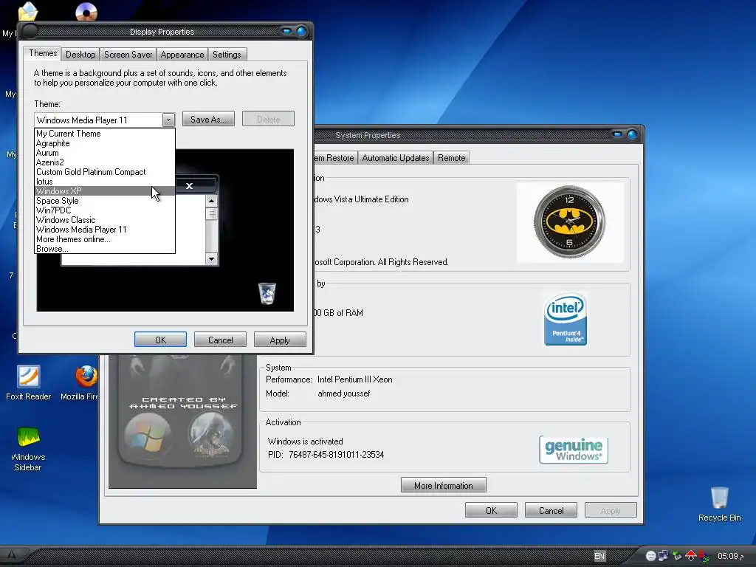Click the More Information button
The image size is (756, 567).
click(x=443, y=486)
